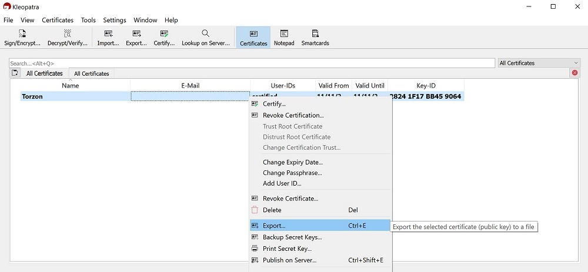Select the second All Certificates tab
This screenshot has height=272, width=588.
pos(92,73)
